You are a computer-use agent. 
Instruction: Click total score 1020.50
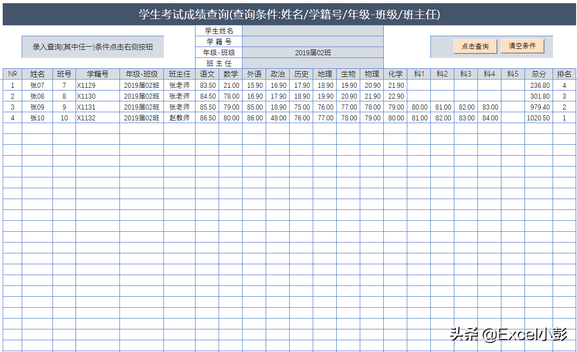point(539,118)
